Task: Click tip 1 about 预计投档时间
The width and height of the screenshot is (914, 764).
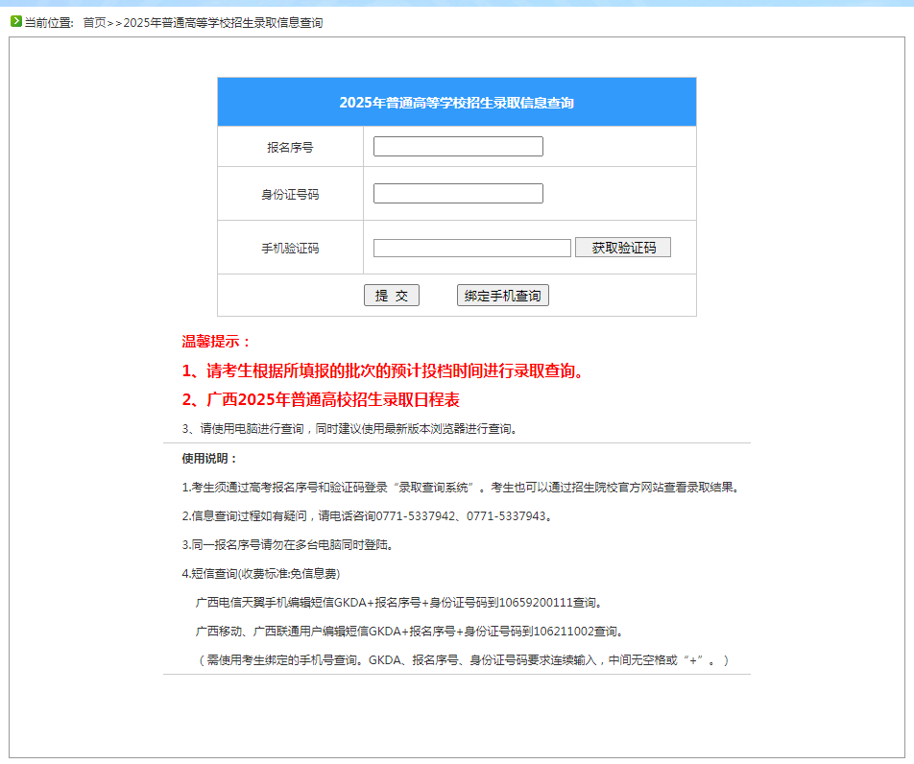Action: 383,370
